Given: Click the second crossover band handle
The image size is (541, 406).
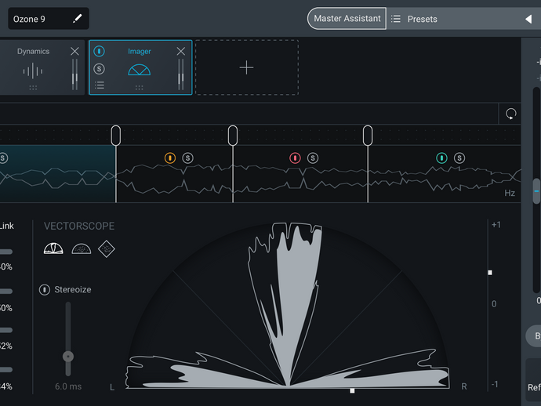Looking at the screenshot, I should (233, 136).
